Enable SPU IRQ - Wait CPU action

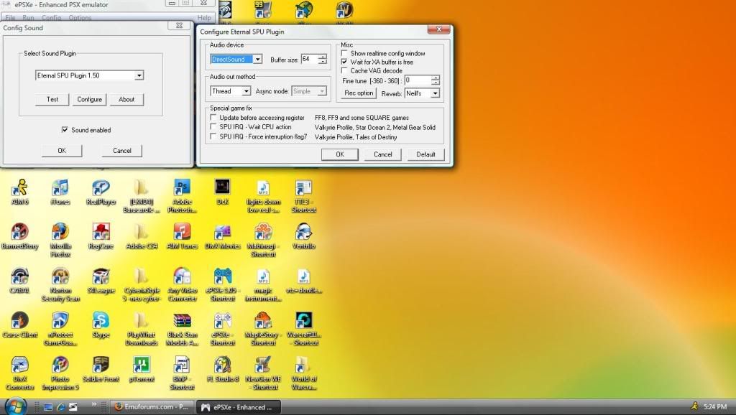[x=213, y=127]
